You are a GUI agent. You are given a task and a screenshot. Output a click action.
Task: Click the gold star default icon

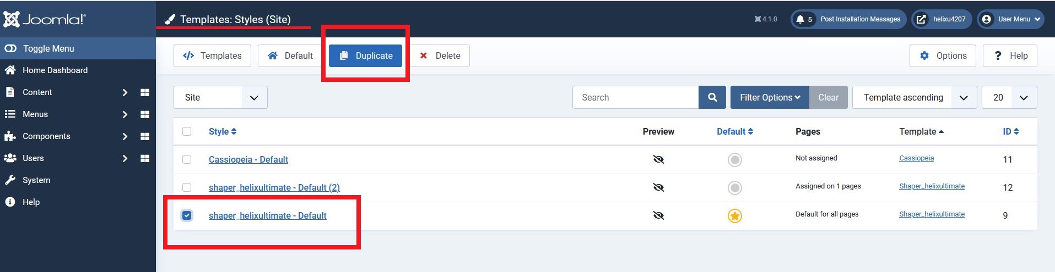(x=735, y=216)
